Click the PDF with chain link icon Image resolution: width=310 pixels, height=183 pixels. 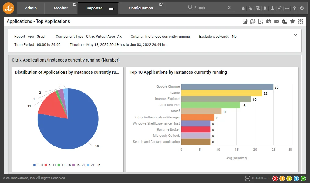(253, 21)
